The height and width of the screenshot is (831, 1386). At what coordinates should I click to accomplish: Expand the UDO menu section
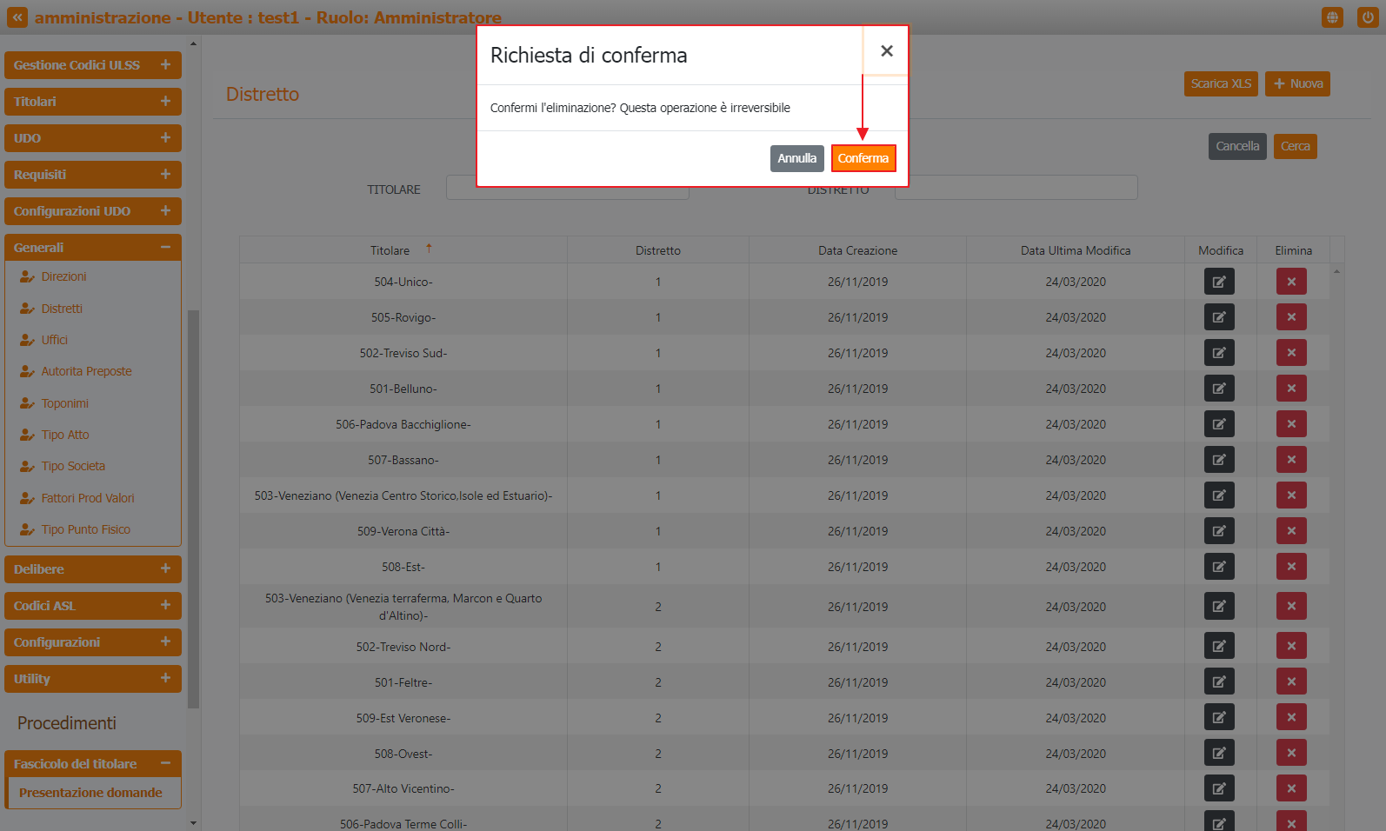(x=93, y=138)
